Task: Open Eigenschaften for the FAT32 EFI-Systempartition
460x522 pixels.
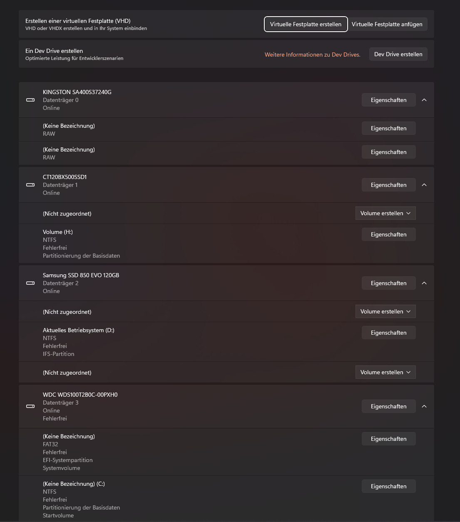Action: [389, 439]
